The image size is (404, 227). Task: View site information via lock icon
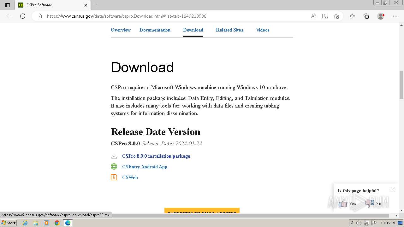pyautogui.click(x=40, y=16)
